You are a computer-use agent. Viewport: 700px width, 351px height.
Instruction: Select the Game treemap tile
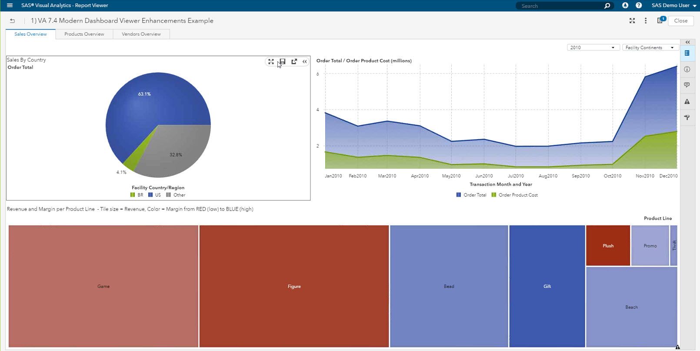[103, 286]
